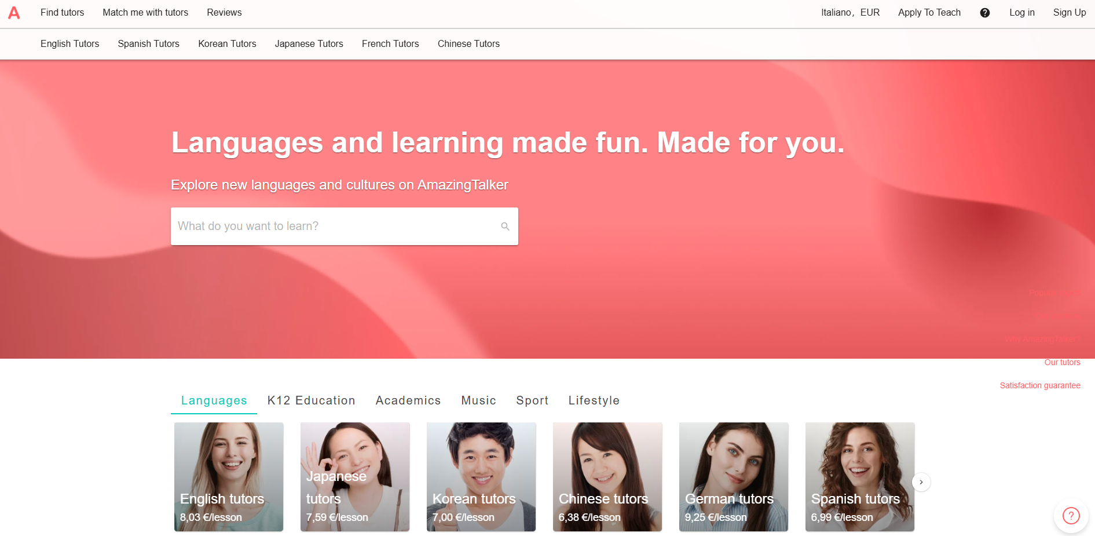Switch to Academics tab
This screenshot has width=1095, height=536.
pos(408,401)
